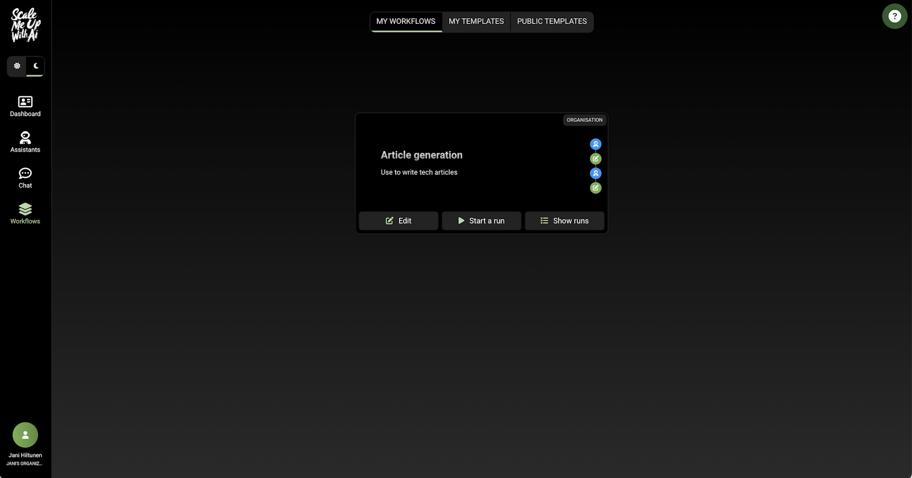Open the Public Templates tab
Viewport: 912px width, 478px height.
pyautogui.click(x=552, y=22)
